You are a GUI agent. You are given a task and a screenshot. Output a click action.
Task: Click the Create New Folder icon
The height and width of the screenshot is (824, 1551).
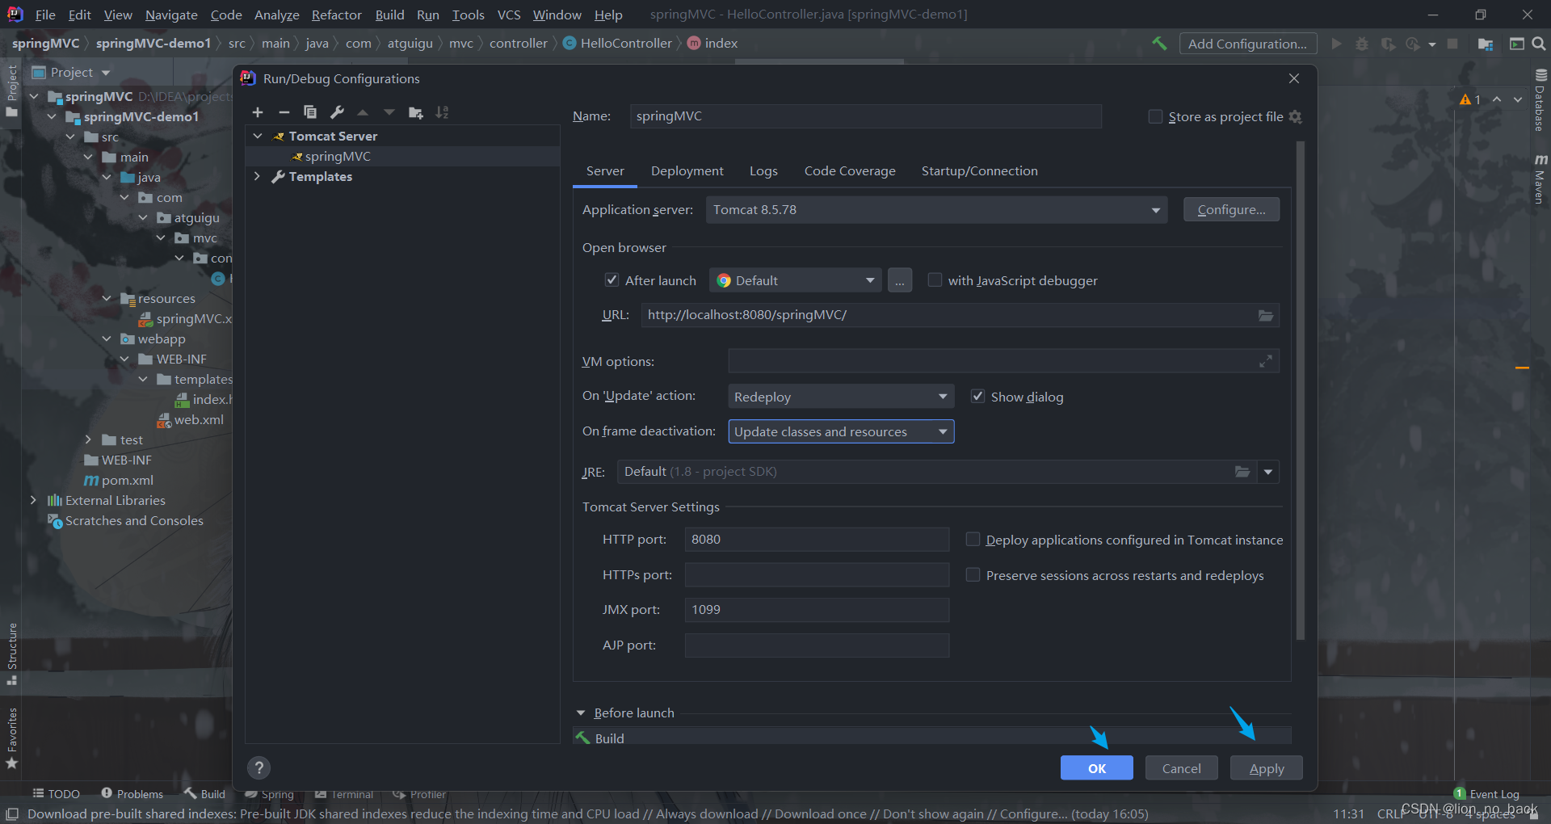click(416, 112)
